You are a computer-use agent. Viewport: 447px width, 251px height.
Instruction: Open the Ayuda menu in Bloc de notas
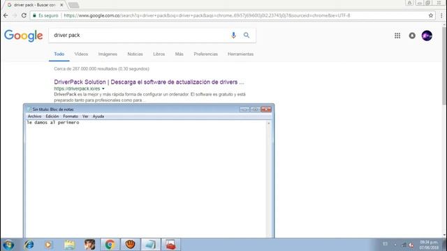coord(98,116)
